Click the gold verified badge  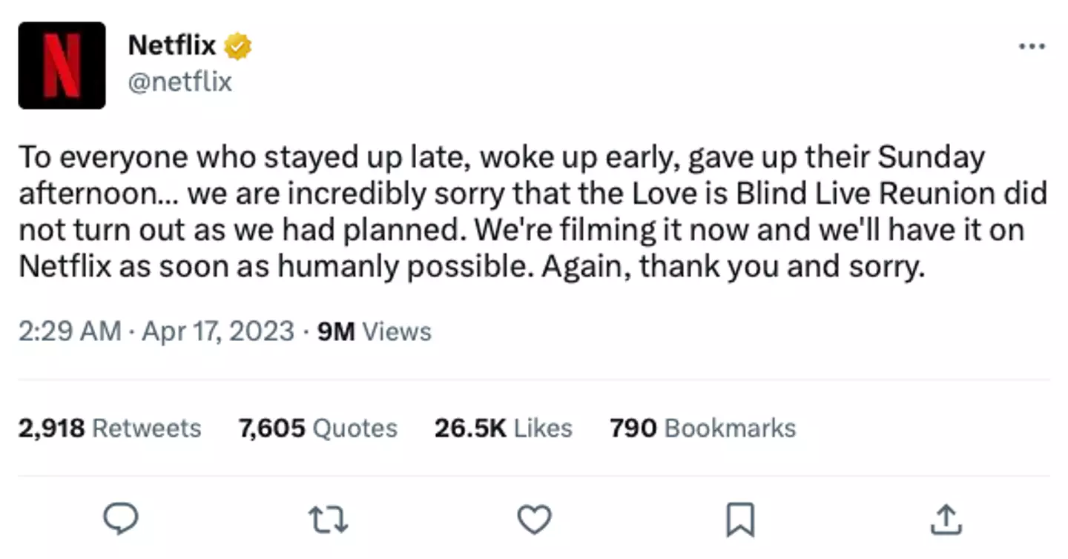coord(238,46)
